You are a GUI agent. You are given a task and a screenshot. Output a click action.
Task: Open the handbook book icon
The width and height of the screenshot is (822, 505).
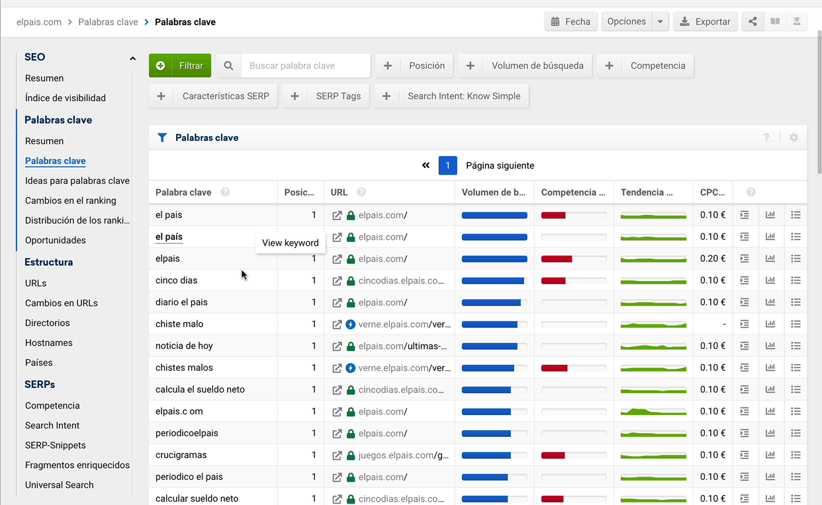coord(775,22)
